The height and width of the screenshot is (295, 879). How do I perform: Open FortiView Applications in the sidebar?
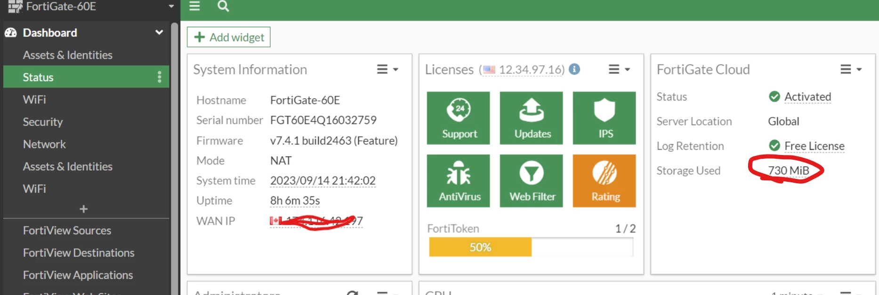pos(86,275)
